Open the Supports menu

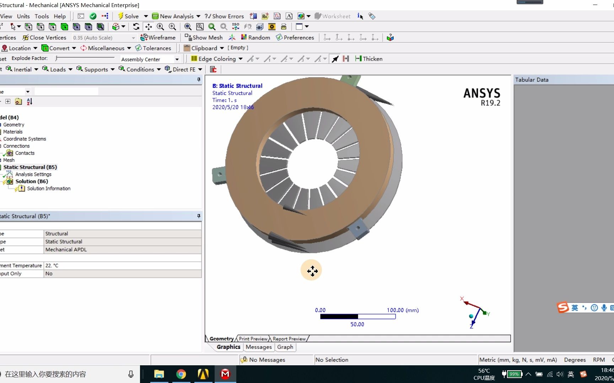click(x=96, y=70)
